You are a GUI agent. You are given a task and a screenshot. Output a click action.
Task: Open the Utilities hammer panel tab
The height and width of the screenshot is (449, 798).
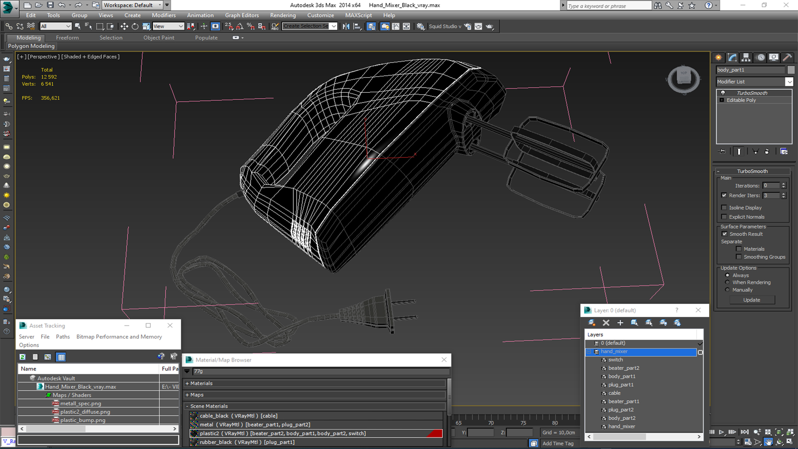[787, 57]
